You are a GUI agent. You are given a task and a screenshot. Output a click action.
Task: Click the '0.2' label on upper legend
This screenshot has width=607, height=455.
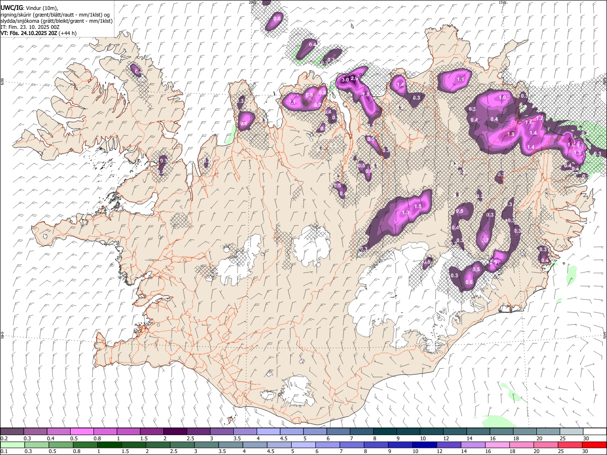coord(4,438)
